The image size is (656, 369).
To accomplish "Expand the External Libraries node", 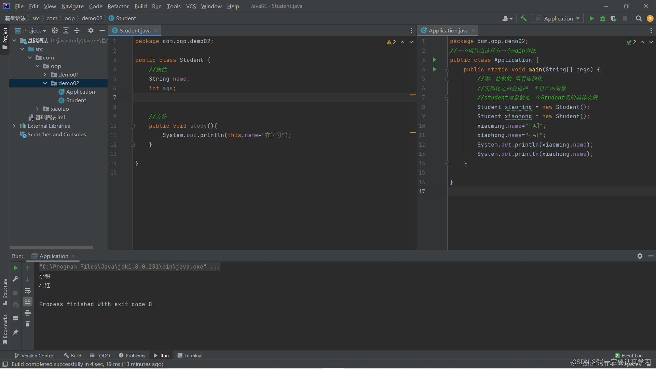I will [14, 126].
